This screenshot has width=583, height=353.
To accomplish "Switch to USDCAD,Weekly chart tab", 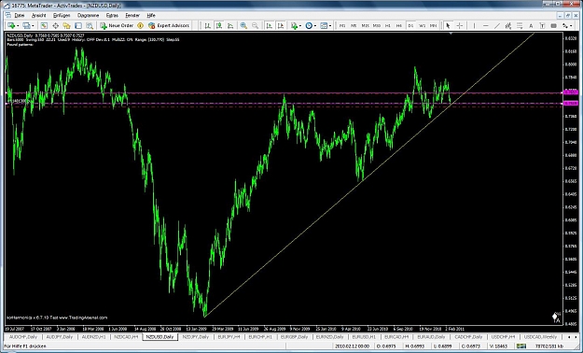I will click(x=540, y=337).
